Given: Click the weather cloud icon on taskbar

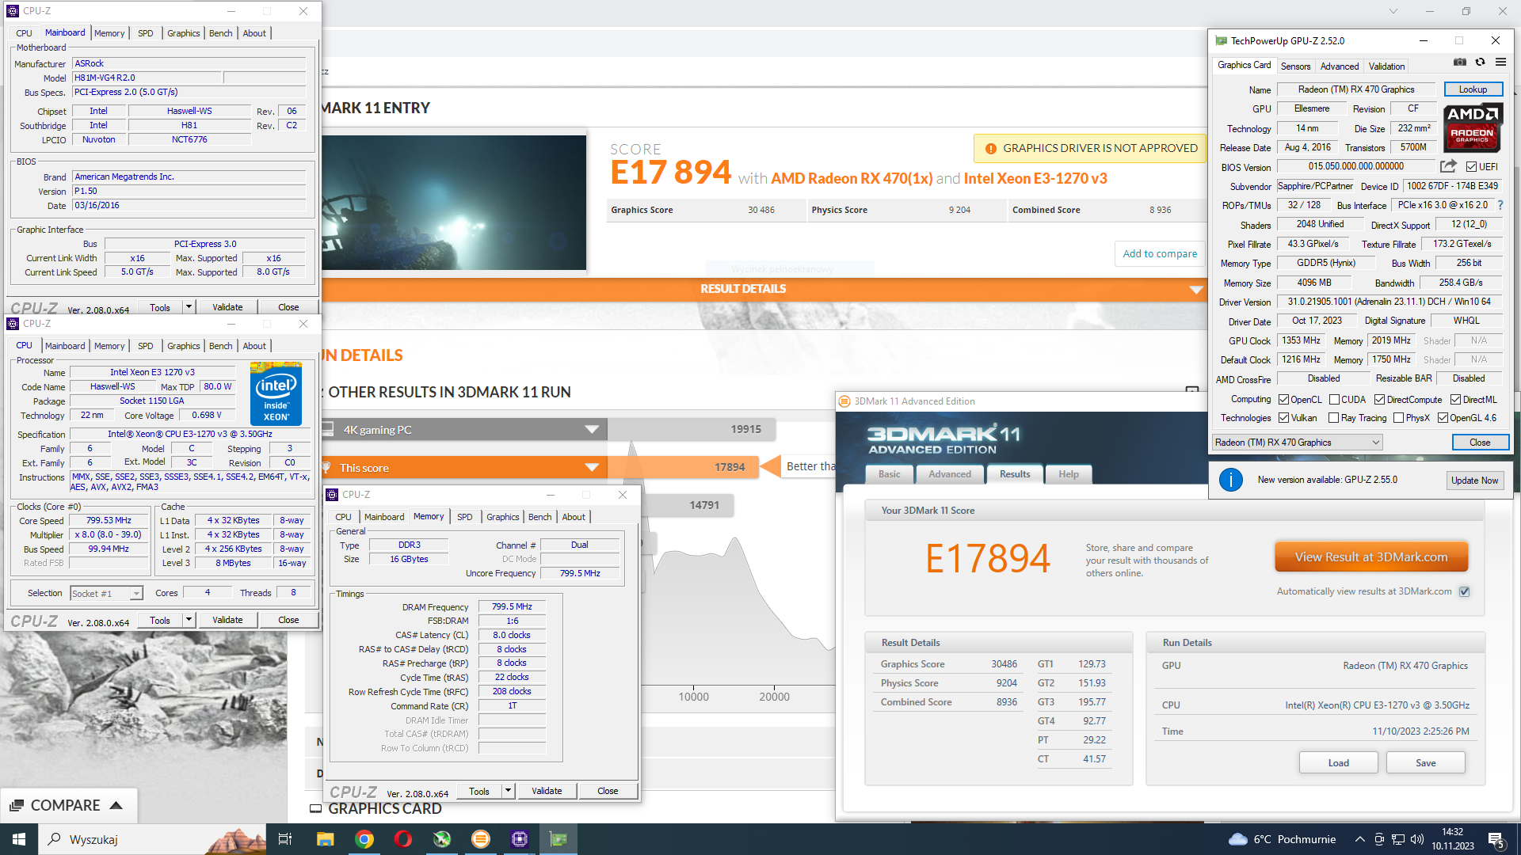Looking at the screenshot, I should coord(1237,839).
